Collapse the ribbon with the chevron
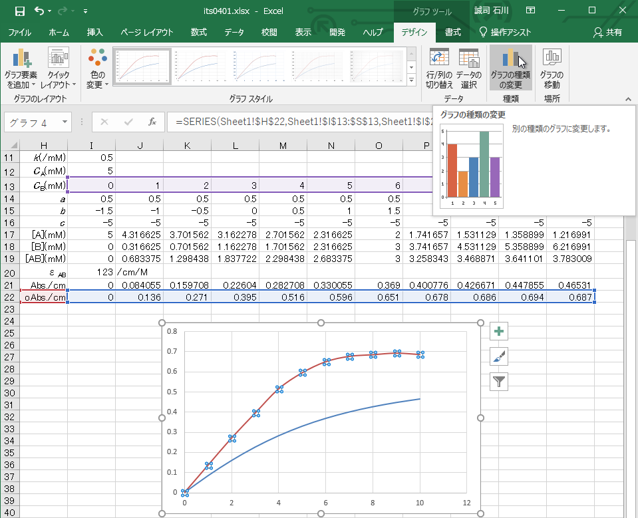This screenshot has width=638, height=518. pos(628,99)
